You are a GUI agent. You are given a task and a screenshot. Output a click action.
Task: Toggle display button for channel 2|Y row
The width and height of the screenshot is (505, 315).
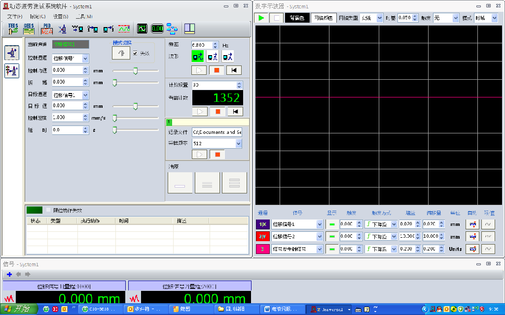[332, 236]
